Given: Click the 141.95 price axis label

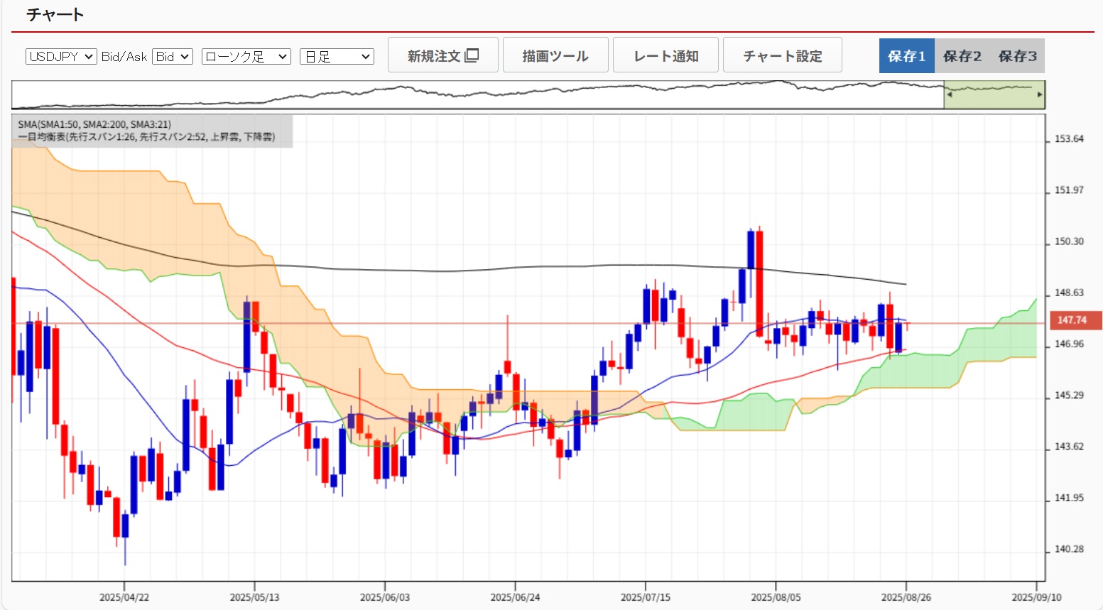Looking at the screenshot, I should pos(1069,498).
